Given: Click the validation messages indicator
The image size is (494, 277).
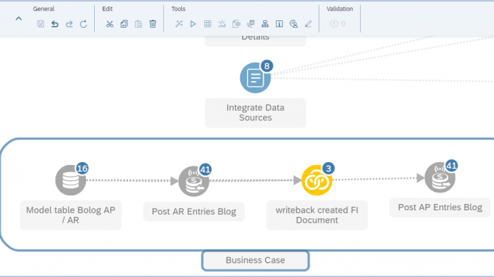Looking at the screenshot, I should pos(338,24).
